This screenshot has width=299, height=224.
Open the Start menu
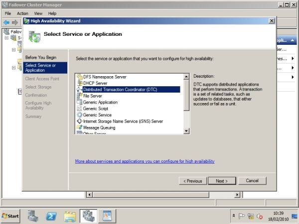10,216
